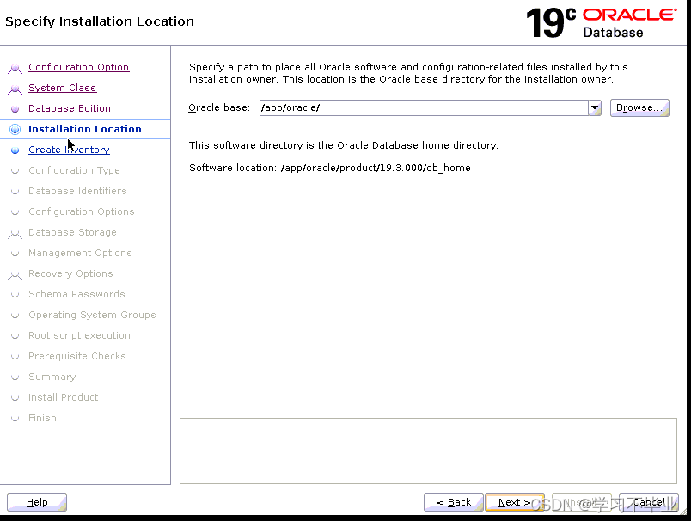
Task: Click the Installation Location step indicator circle
Action: (x=15, y=129)
